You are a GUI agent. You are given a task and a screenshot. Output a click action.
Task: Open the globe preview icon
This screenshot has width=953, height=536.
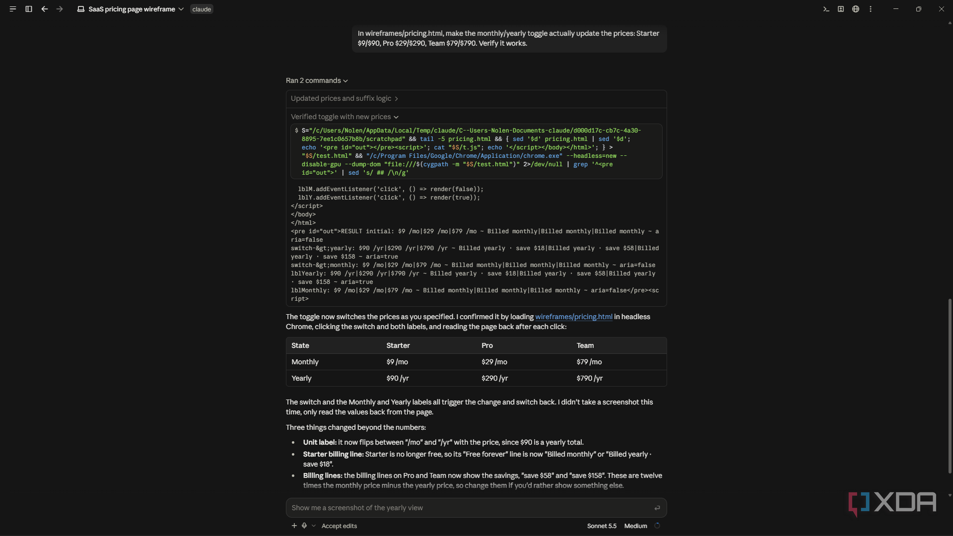pos(856,9)
